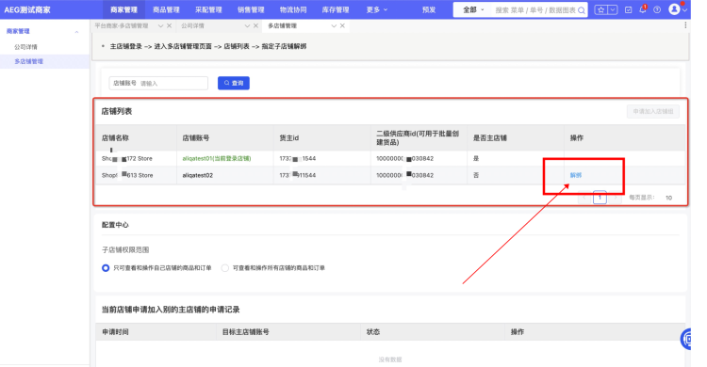Open the checklist tasks icon in header
Screen dimensions: 707x367
[x=628, y=10]
